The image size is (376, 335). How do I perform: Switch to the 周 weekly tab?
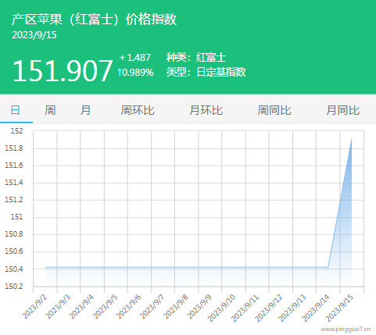click(x=50, y=110)
